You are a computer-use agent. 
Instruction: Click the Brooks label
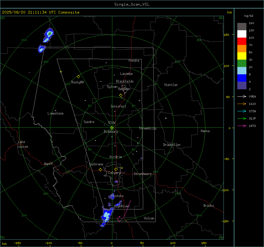tap(209, 206)
